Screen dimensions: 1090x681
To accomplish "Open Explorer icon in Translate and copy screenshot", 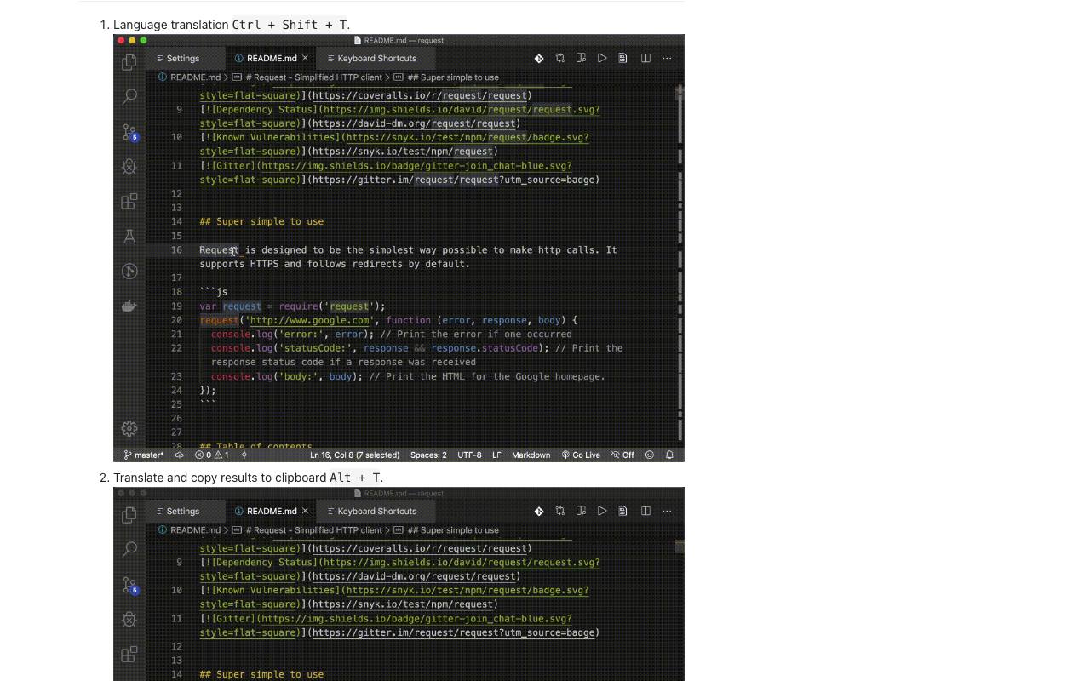I will click(129, 514).
